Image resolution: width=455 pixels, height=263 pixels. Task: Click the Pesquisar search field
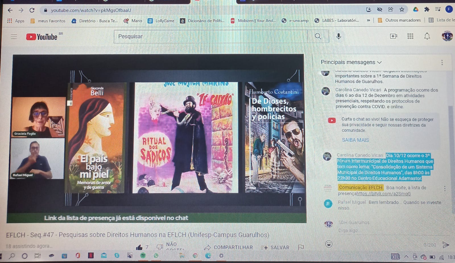point(210,37)
